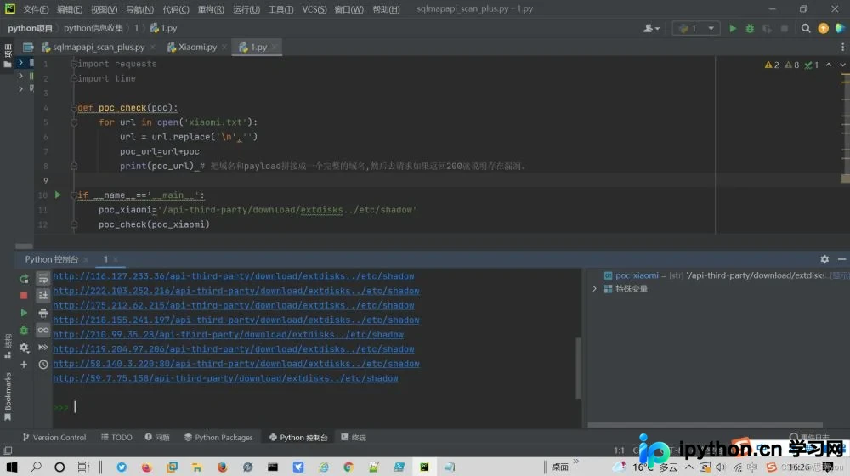Click the stop button in main toolbar
850x476 pixels.
click(784, 28)
